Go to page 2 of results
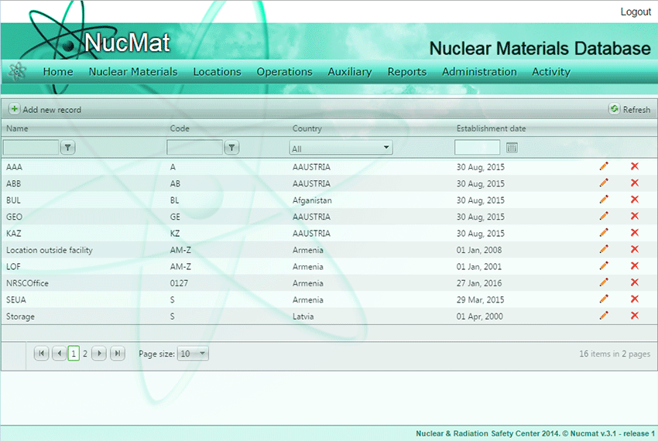Screen dimensions: 658x441 (x=85, y=354)
